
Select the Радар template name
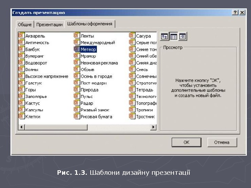[x=87, y=103]
